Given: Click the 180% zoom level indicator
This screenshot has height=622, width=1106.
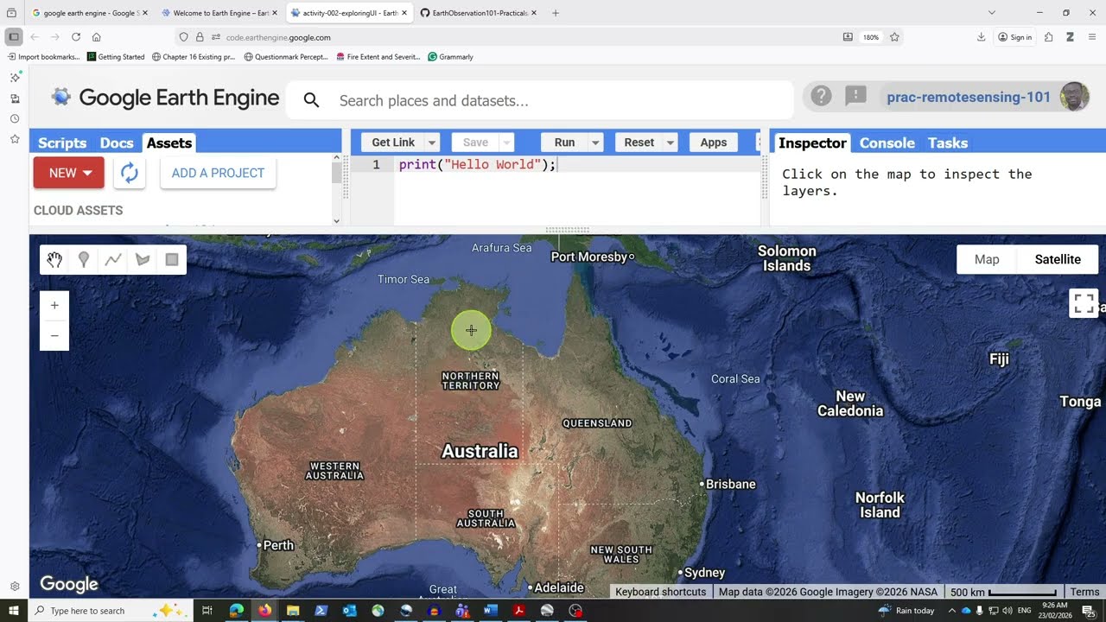Looking at the screenshot, I should click(871, 37).
